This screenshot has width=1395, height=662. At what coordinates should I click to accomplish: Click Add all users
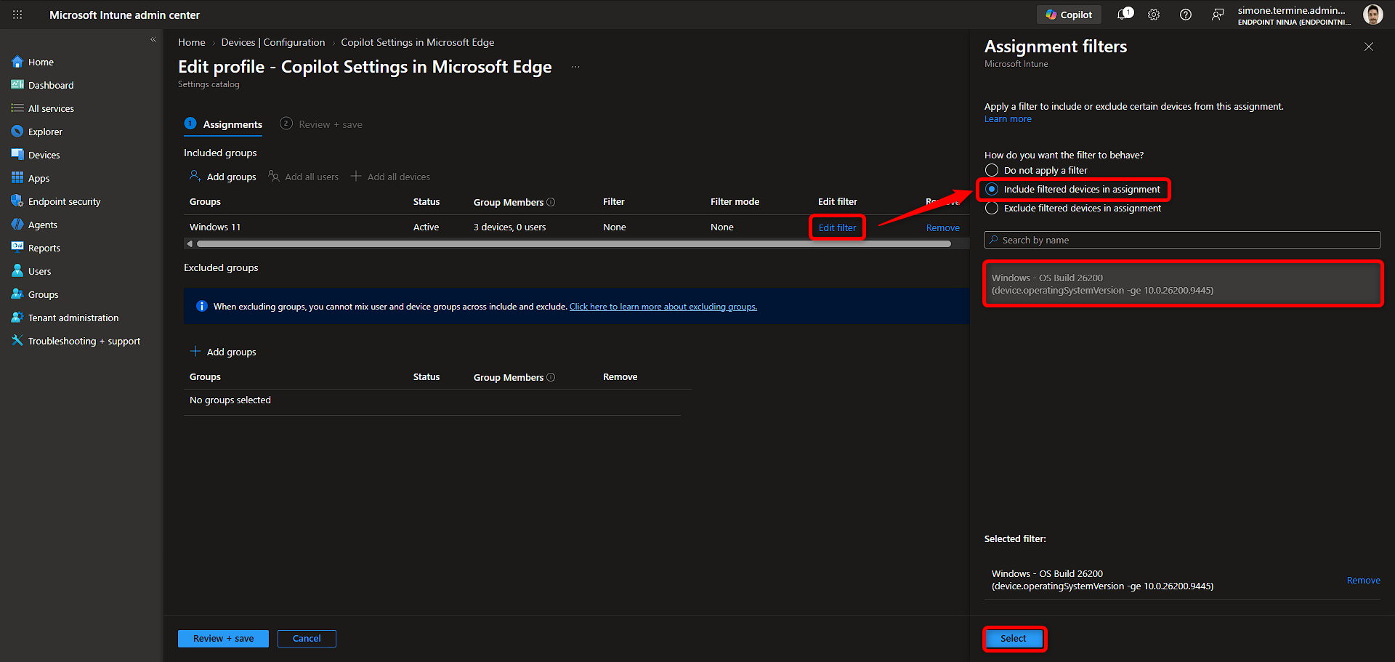tap(304, 177)
